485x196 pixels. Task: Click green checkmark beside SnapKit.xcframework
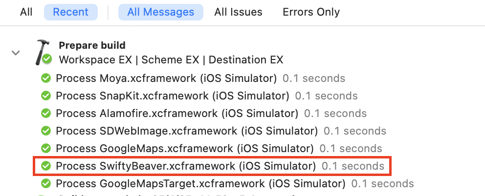(46, 96)
